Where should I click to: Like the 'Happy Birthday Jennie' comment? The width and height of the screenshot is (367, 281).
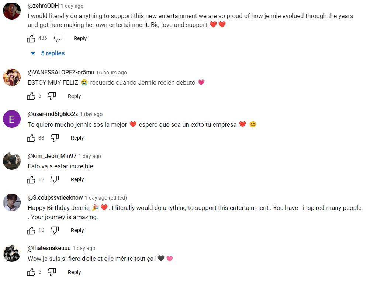[x=31, y=230]
